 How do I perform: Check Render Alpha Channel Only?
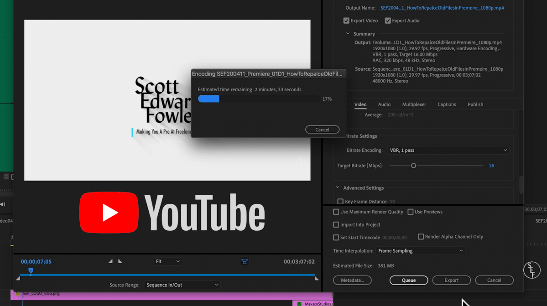(x=421, y=236)
